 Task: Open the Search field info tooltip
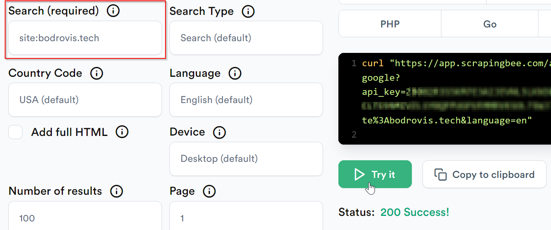tap(113, 11)
